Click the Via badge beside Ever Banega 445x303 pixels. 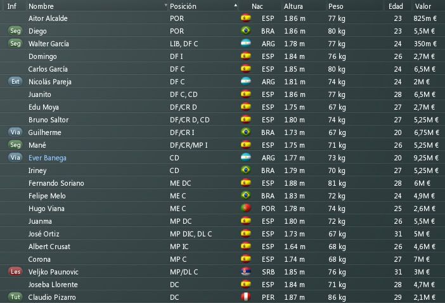coord(15,157)
